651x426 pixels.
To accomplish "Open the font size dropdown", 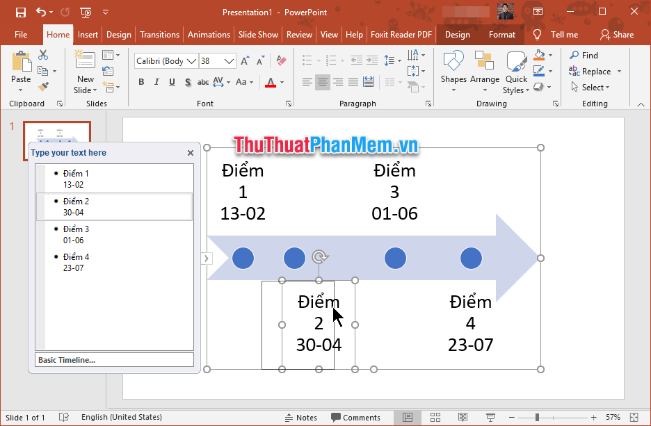I will 227,60.
